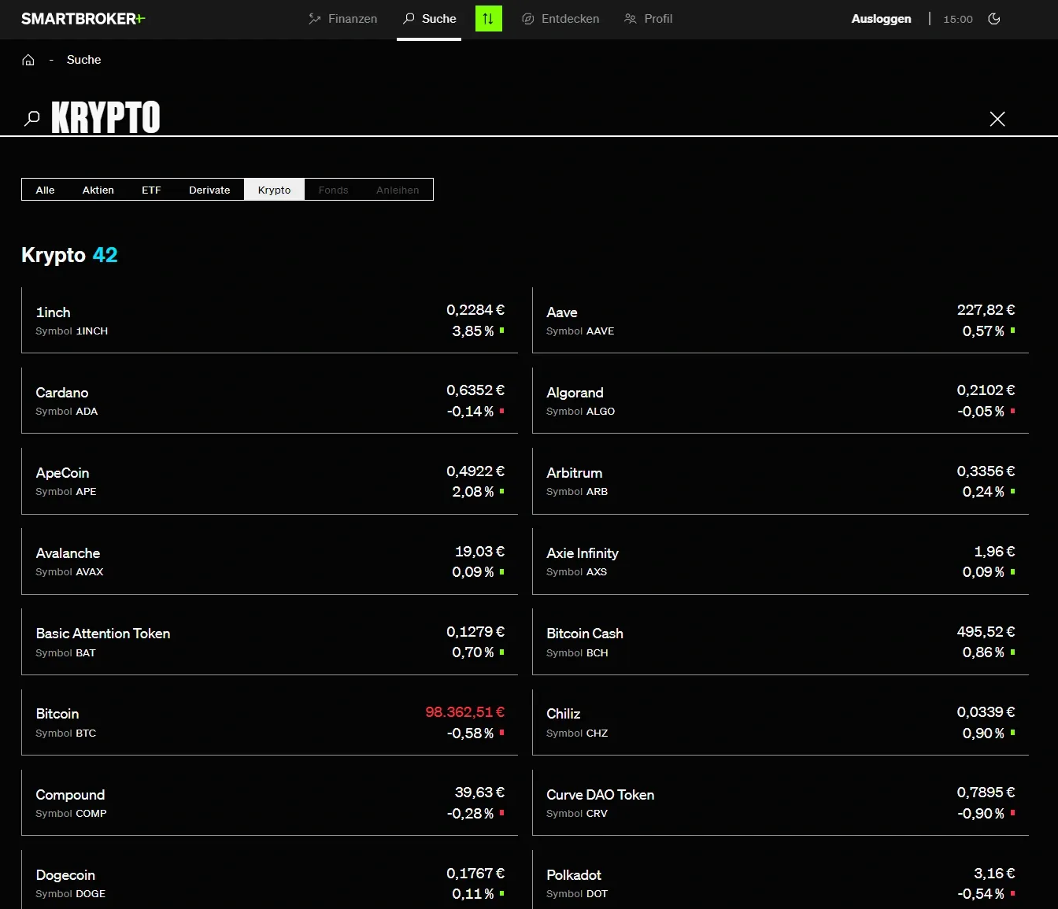
Task: Open the Chiliz entry
Action: tap(780, 722)
